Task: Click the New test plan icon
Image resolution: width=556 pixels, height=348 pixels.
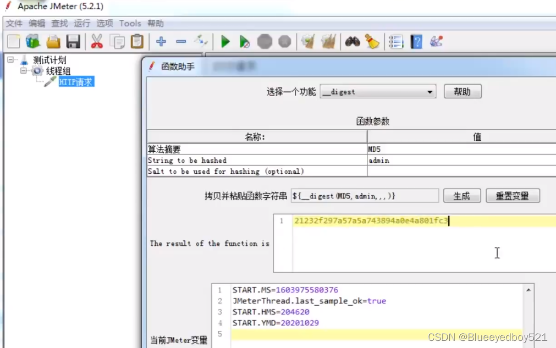Action: (14, 41)
